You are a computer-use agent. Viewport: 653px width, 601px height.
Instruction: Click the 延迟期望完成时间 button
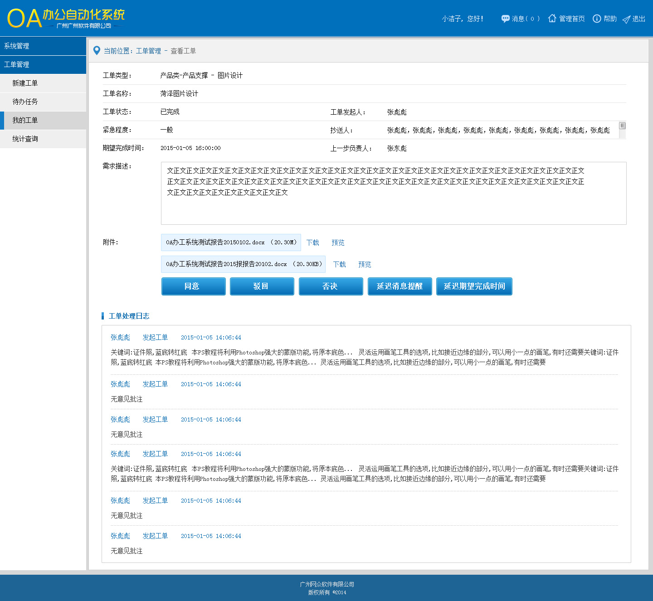(x=474, y=286)
